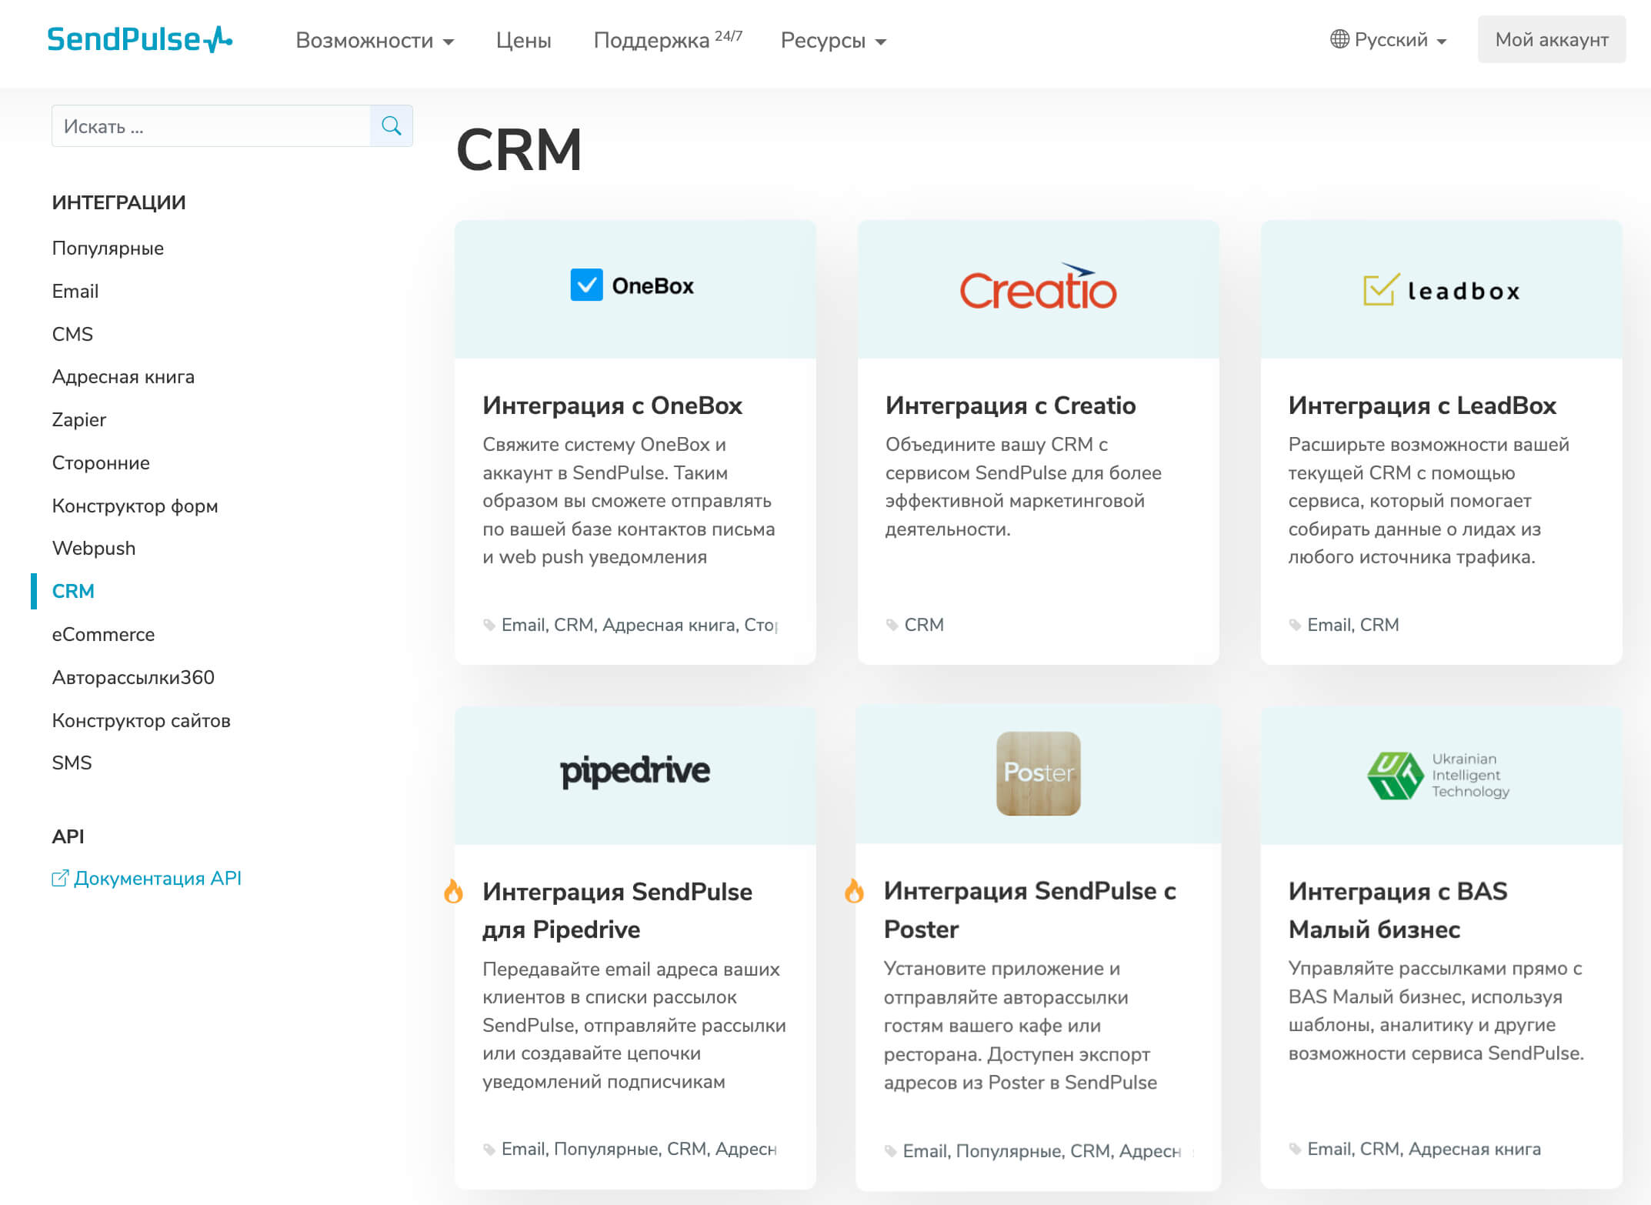
Task: Click the BAS card description text
Action: tap(1436, 1010)
